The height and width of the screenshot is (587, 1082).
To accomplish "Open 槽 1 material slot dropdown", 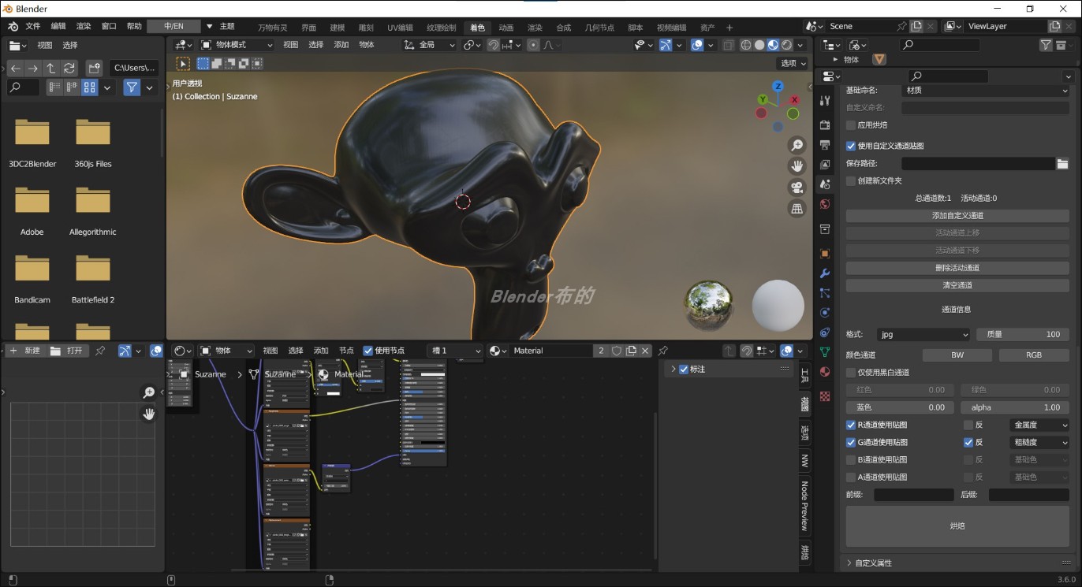I will point(454,351).
